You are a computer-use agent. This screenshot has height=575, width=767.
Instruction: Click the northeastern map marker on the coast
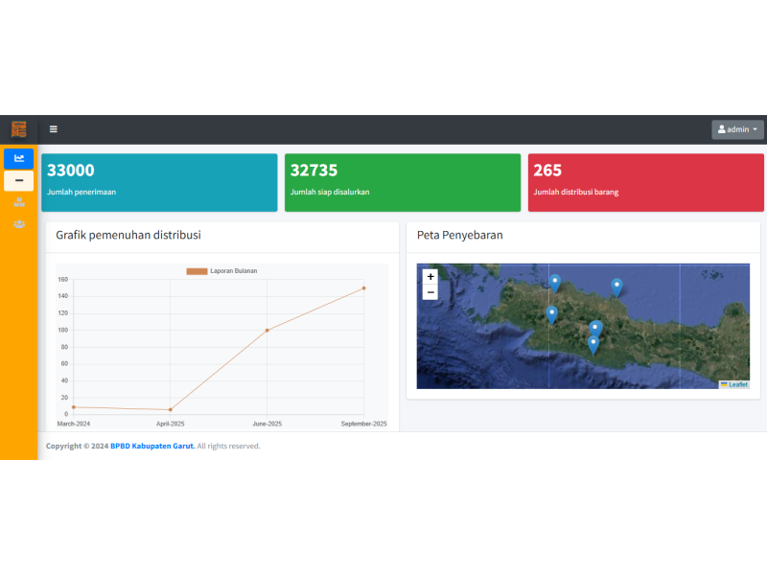click(616, 287)
